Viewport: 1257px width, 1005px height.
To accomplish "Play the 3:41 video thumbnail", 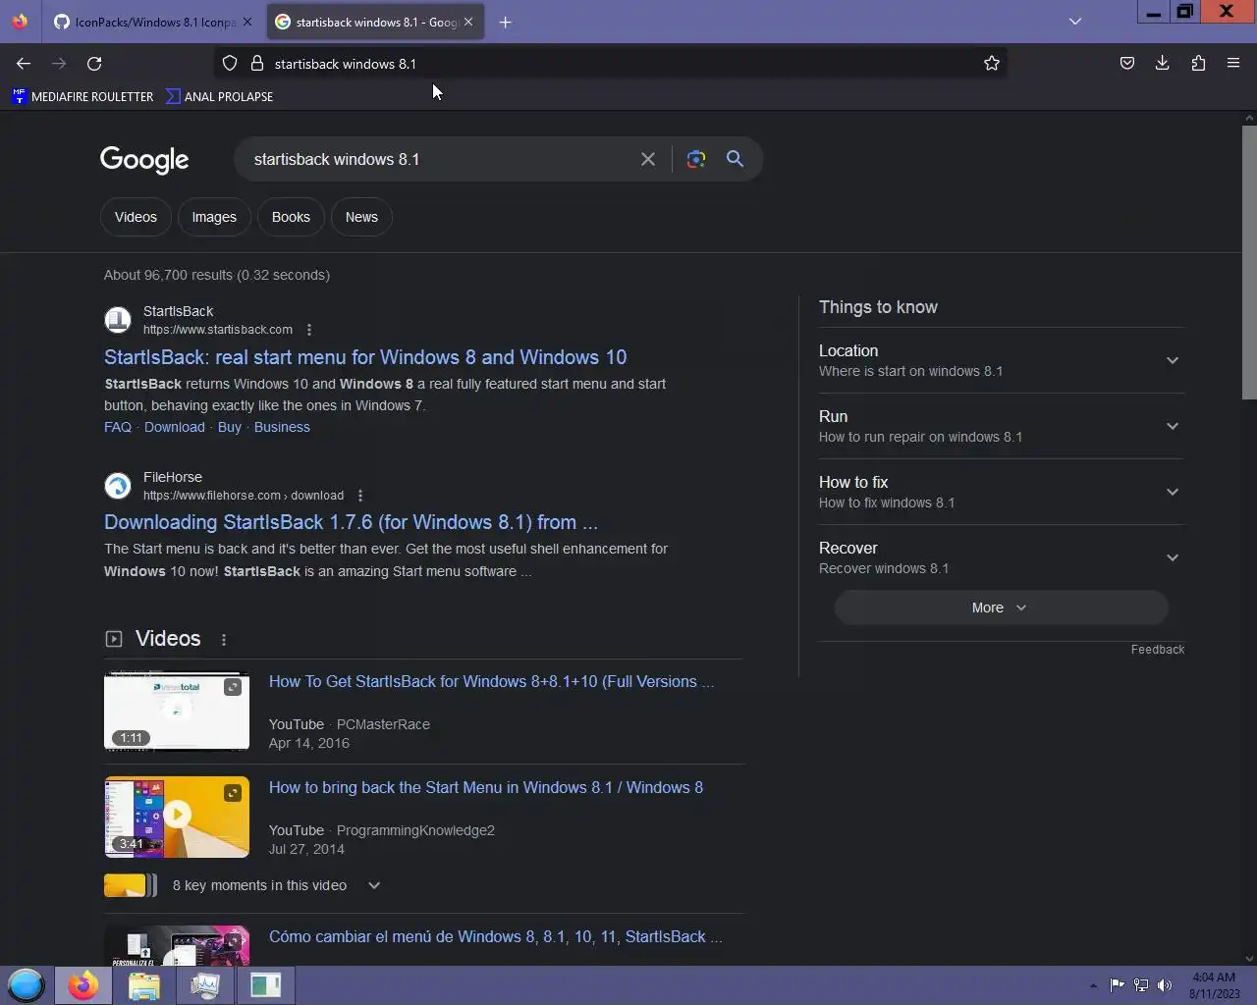I will pos(177,818).
